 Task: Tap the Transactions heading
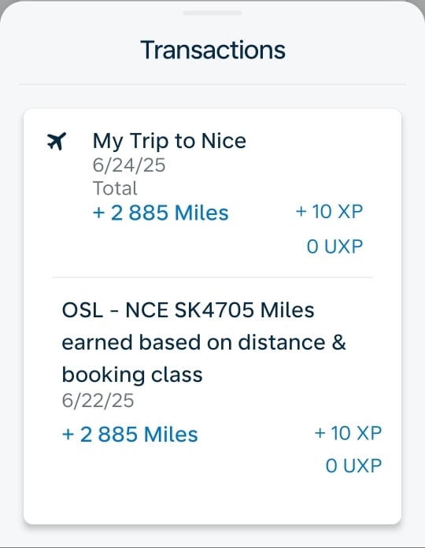pos(213,50)
